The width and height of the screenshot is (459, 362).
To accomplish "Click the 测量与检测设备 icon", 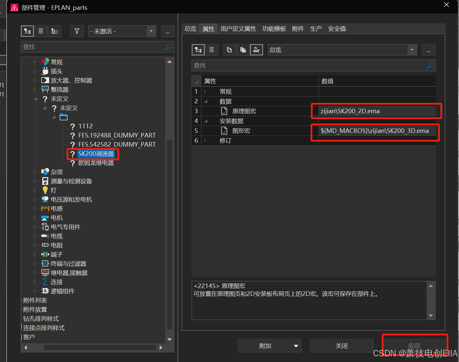I will click(45, 181).
